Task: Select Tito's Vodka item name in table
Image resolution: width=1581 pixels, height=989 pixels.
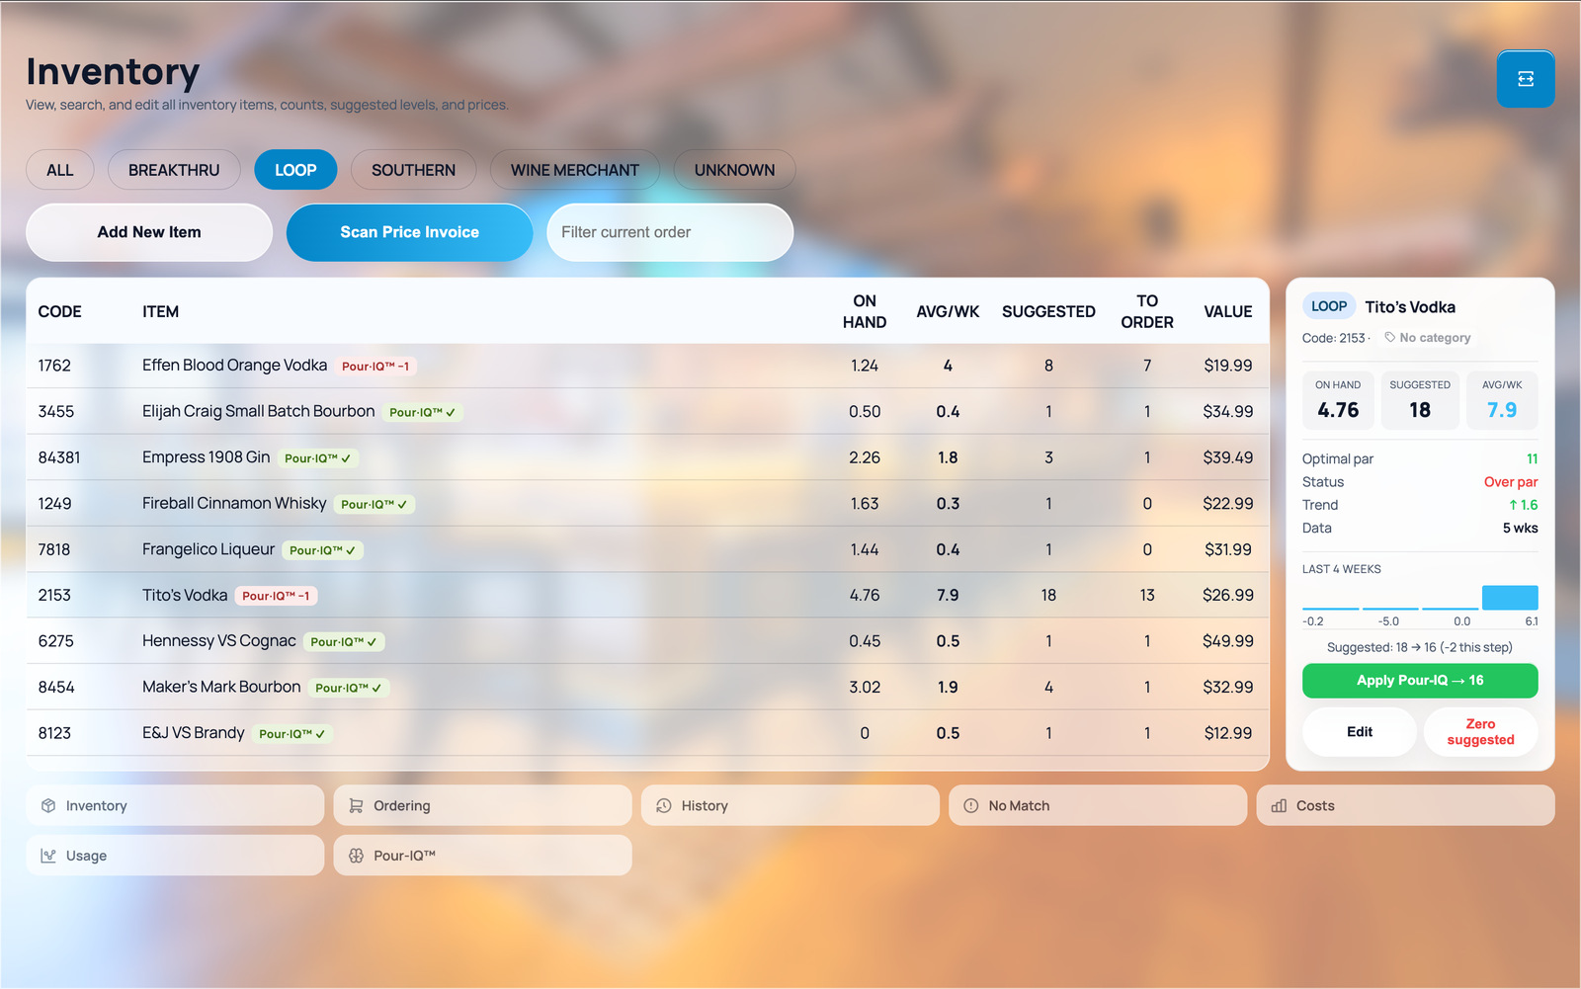Action: tap(185, 595)
